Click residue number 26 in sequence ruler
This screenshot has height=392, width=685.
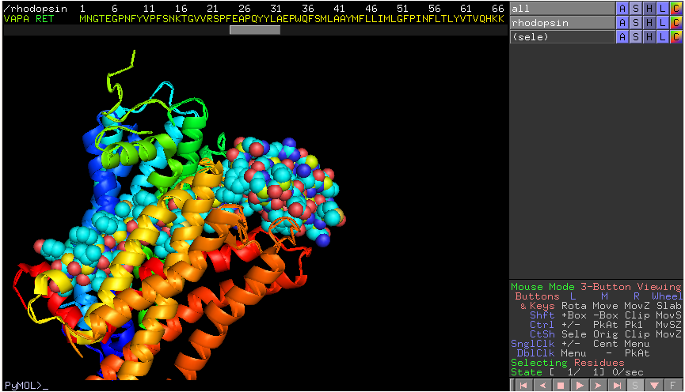[x=244, y=8]
